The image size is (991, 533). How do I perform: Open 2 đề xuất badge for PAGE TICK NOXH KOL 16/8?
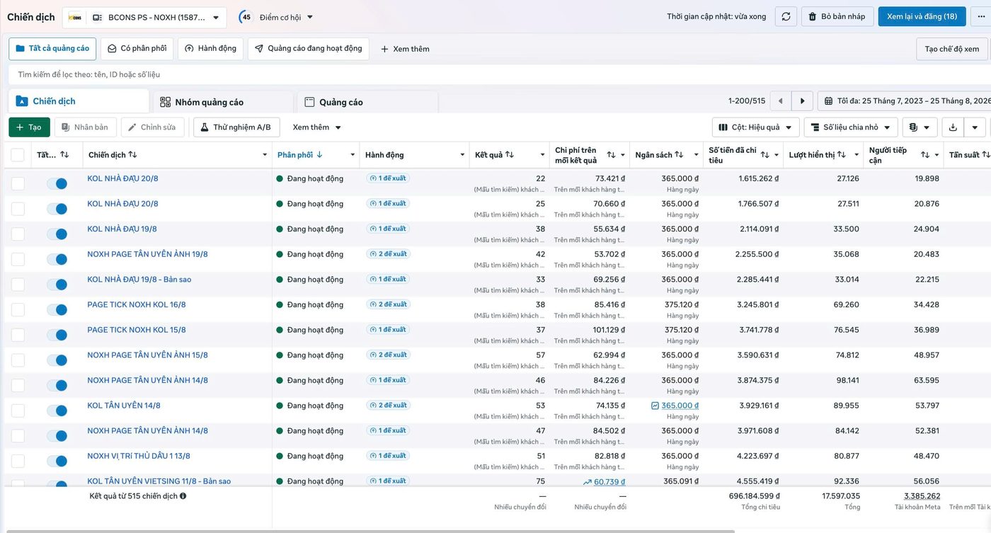(x=388, y=304)
